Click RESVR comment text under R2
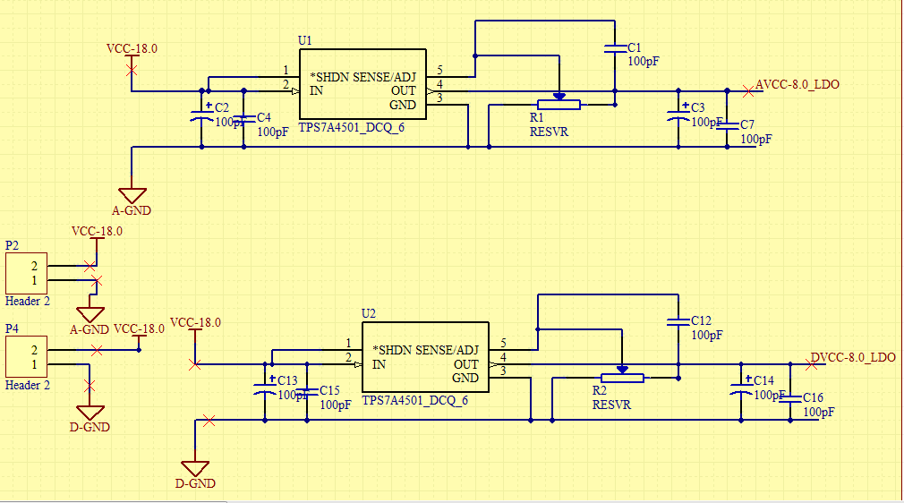904x503 pixels. click(x=611, y=405)
